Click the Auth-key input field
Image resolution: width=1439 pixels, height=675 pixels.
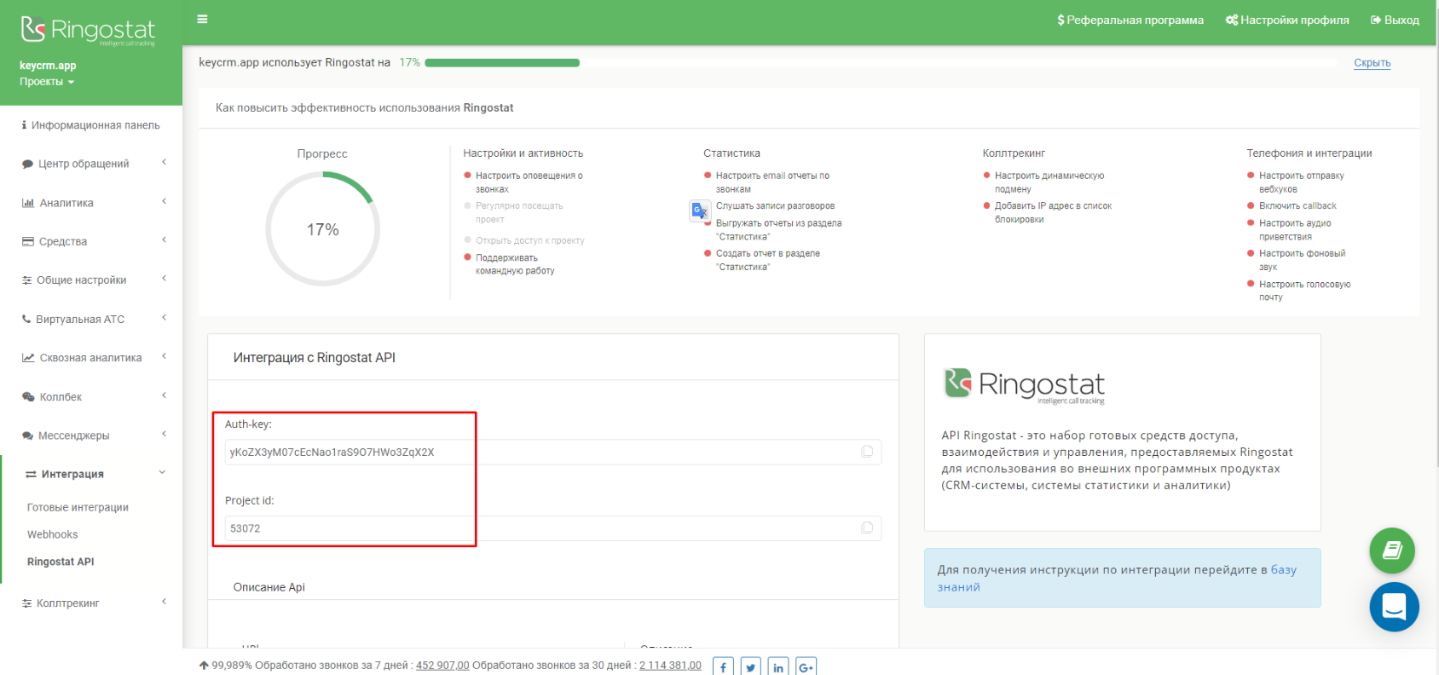(552, 452)
